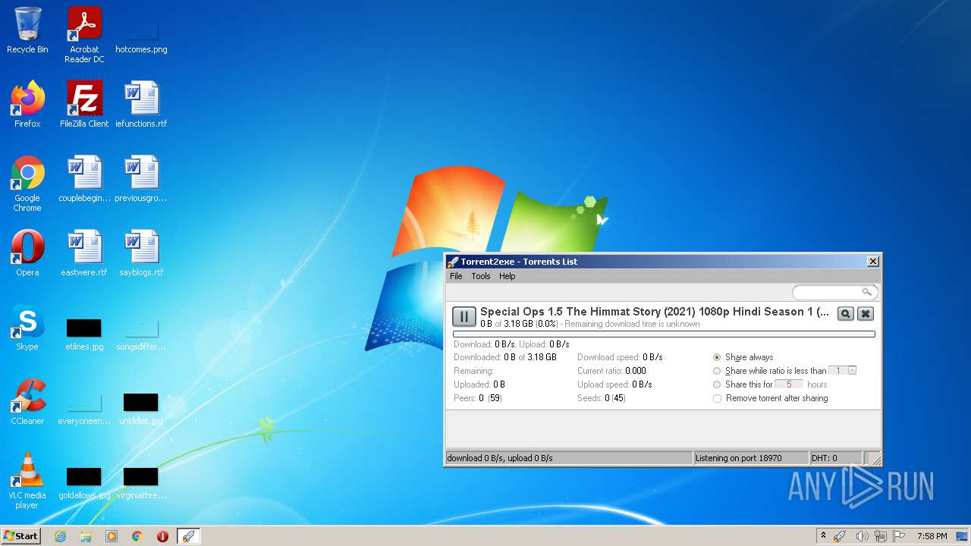Close the Torrent2exe window
Image resolution: width=971 pixels, height=546 pixels.
point(873,261)
